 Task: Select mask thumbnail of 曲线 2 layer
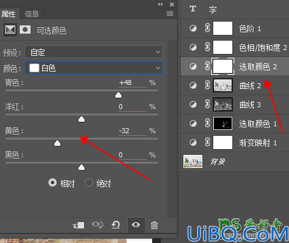[x=223, y=85]
